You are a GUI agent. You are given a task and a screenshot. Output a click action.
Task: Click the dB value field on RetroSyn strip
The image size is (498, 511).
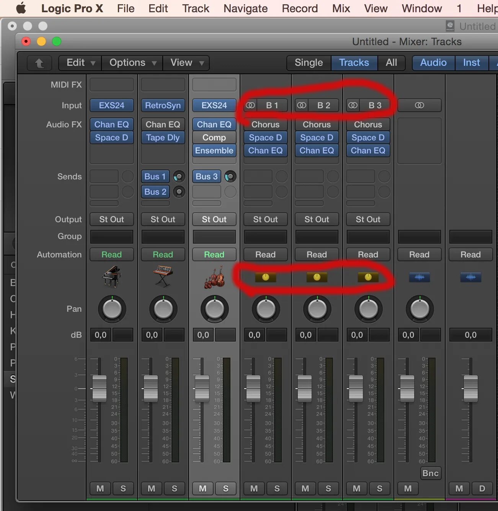coord(152,335)
